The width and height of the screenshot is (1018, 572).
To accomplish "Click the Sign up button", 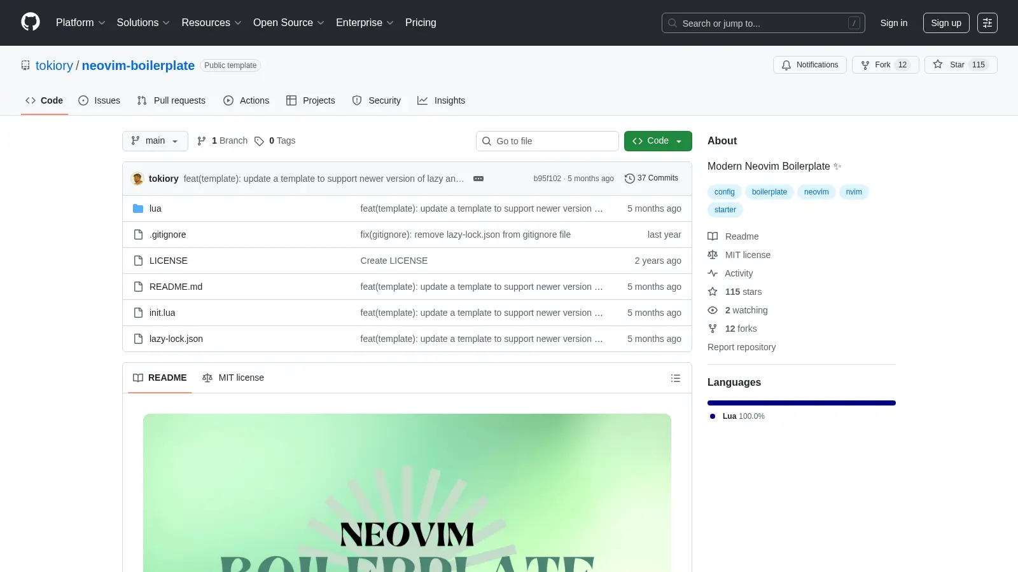I will [x=946, y=23].
